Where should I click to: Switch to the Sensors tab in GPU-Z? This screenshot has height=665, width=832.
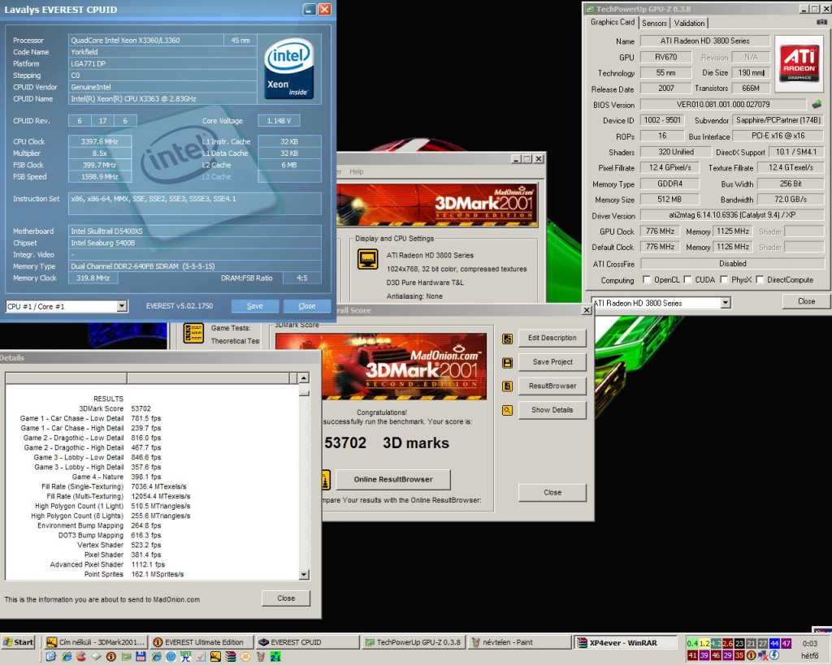tap(655, 23)
